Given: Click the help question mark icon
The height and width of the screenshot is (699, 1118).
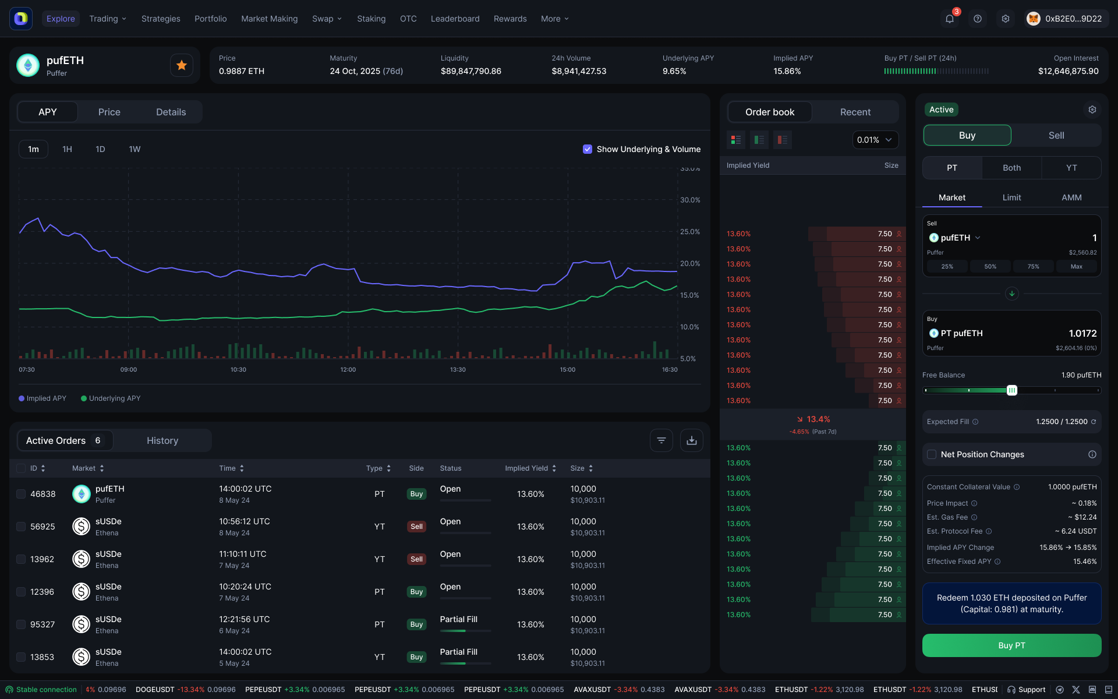Looking at the screenshot, I should [x=978, y=18].
